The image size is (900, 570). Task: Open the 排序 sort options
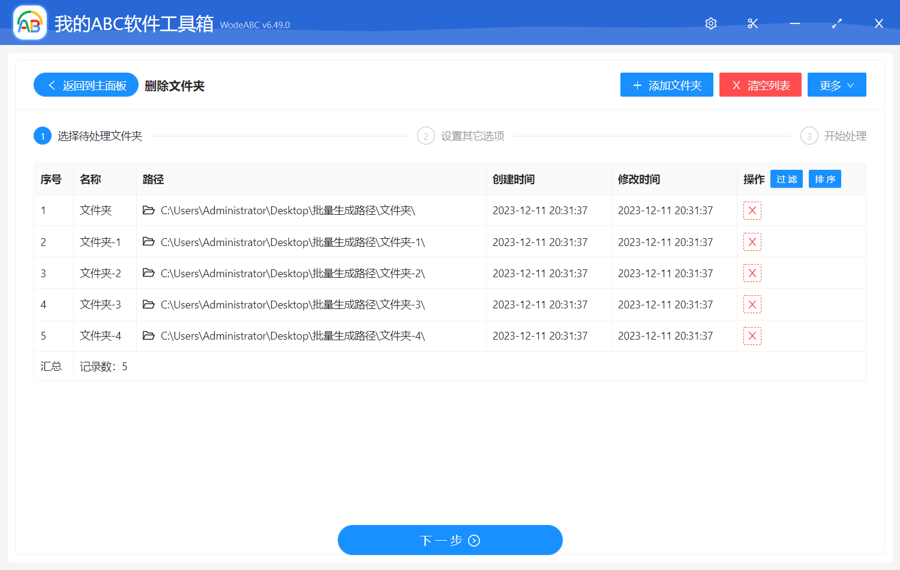pos(824,179)
